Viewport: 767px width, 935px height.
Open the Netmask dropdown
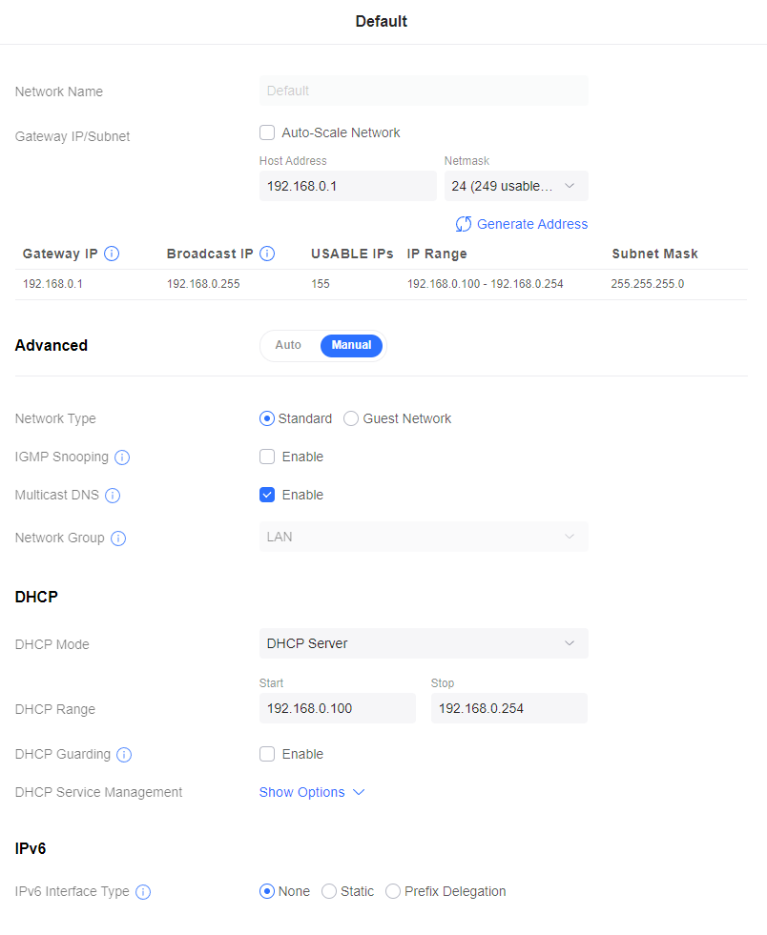pyautogui.click(x=516, y=186)
